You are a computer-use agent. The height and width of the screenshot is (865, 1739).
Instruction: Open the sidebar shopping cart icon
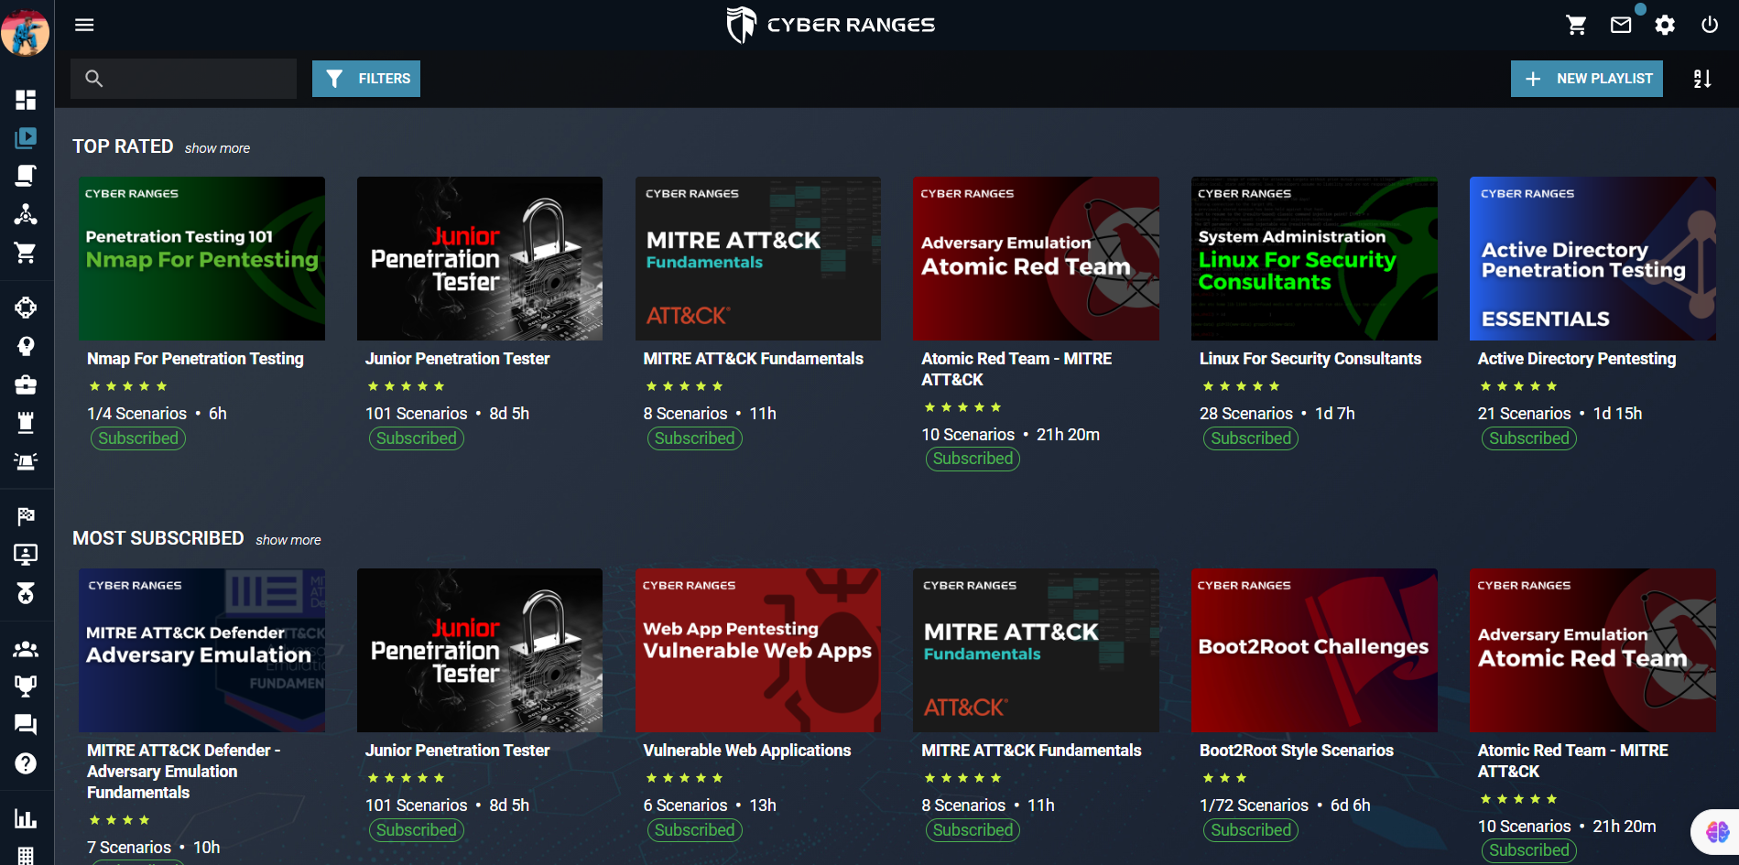coord(26,253)
